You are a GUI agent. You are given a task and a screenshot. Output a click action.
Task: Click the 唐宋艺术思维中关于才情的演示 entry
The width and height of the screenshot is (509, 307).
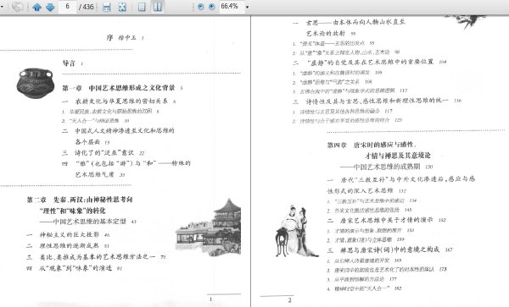[387, 220]
